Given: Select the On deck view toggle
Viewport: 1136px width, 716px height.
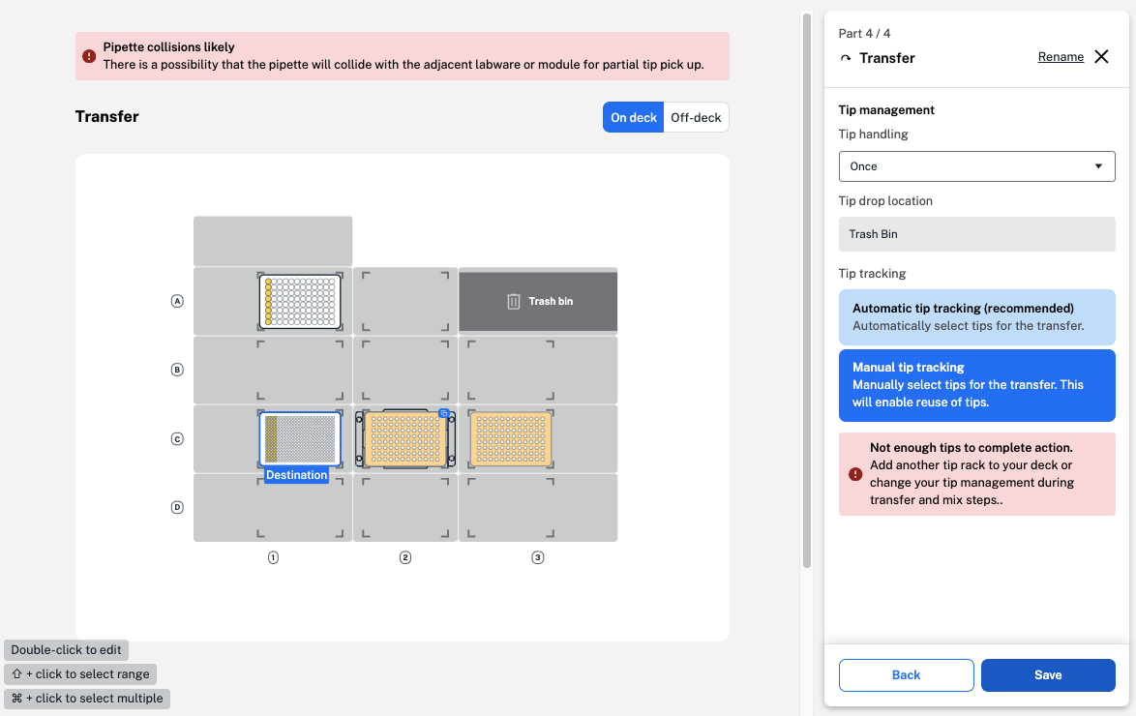Looking at the screenshot, I should 634,117.
